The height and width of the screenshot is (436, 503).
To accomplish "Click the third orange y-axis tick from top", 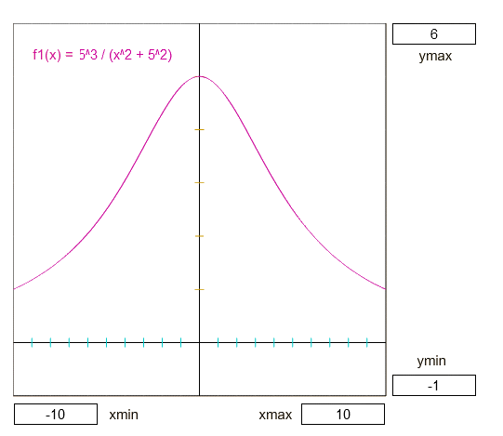I will (x=200, y=236).
